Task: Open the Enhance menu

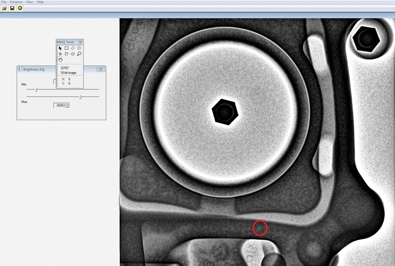Action: pyautogui.click(x=16, y=2)
